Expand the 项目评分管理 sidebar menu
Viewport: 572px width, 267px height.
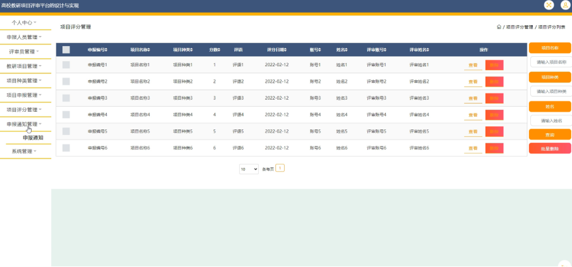pyautogui.click(x=24, y=110)
